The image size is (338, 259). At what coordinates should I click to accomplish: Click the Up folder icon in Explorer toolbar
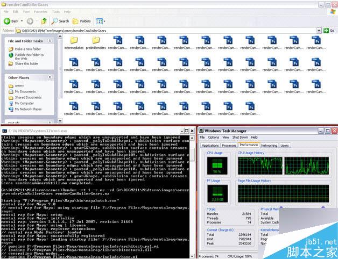tap(44, 21)
